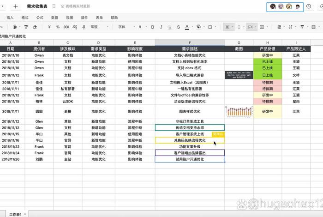Click the horizontal align center icon
This screenshot has height=217, width=323.
(227, 27)
